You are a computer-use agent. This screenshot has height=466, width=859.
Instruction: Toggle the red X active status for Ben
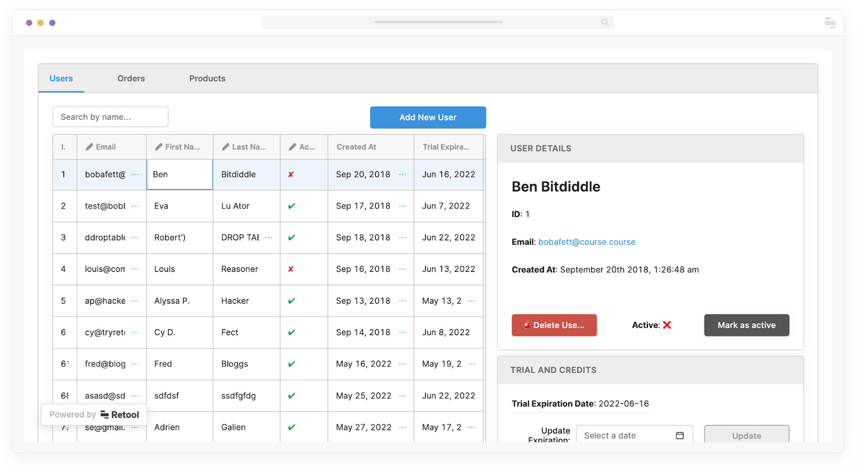(290, 174)
